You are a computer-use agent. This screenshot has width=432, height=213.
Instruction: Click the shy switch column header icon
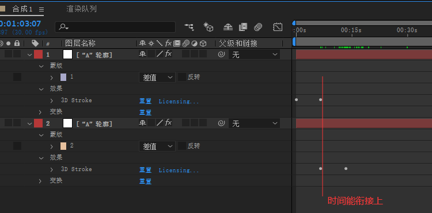click(x=142, y=44)
